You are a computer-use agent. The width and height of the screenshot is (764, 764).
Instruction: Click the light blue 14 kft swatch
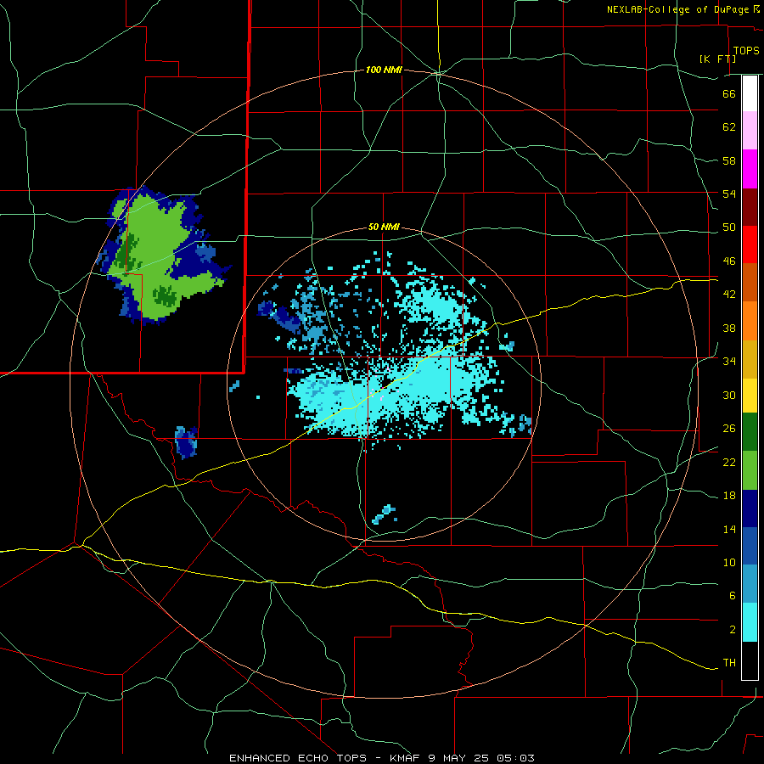tap(750, 584)
